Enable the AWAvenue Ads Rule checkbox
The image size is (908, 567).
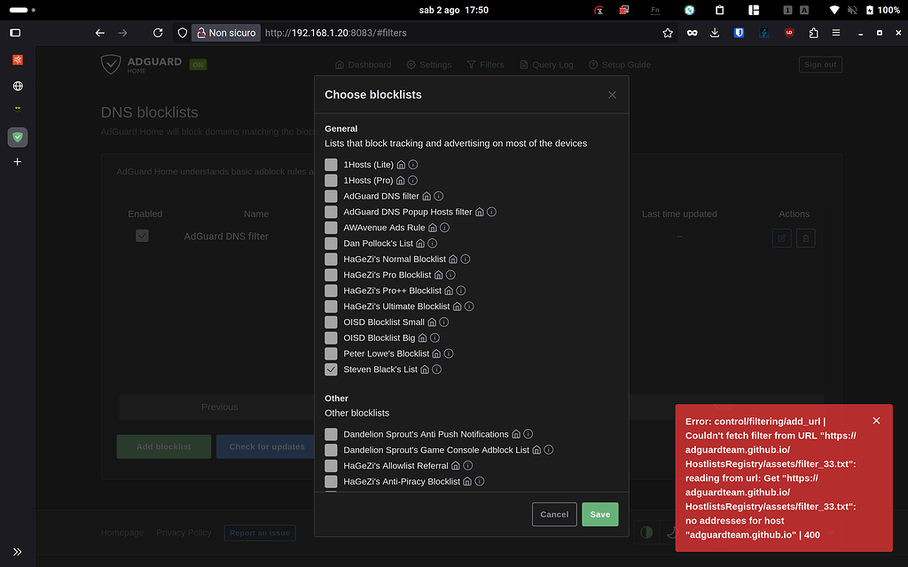click(331, 228)
